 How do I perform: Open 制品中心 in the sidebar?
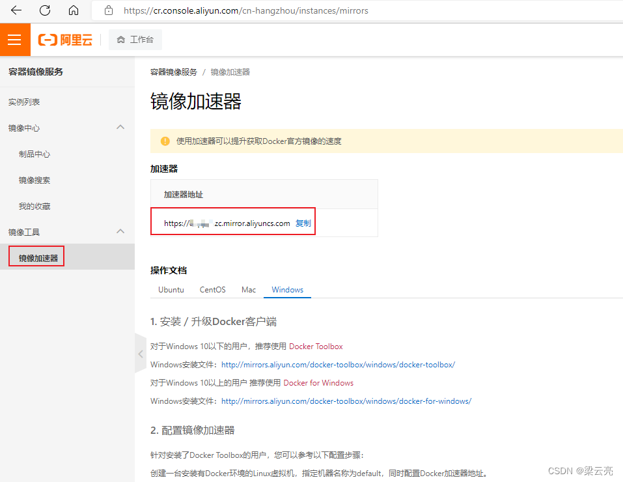[x=35, y=154]
